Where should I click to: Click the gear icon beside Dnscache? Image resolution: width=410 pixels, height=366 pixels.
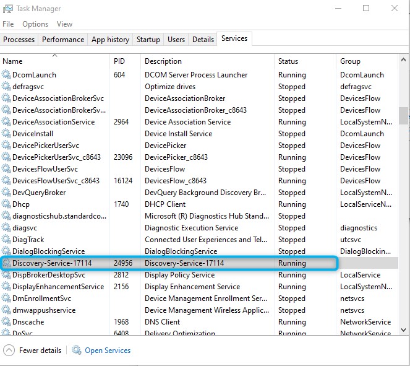(6, 322)
